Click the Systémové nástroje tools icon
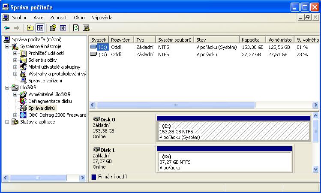 (15, 46)
